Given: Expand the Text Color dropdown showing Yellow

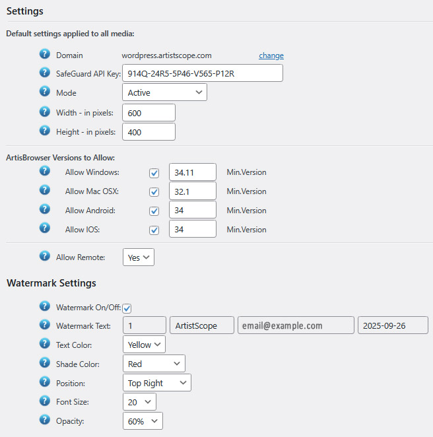Looking at the screenshot, I should [144, 345].
